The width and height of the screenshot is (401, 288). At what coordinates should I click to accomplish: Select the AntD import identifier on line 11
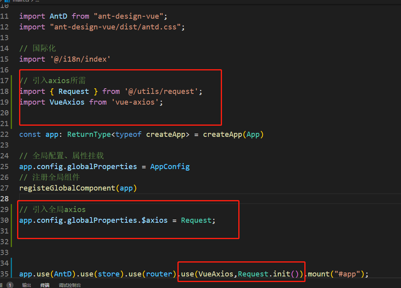pos(58,16)
